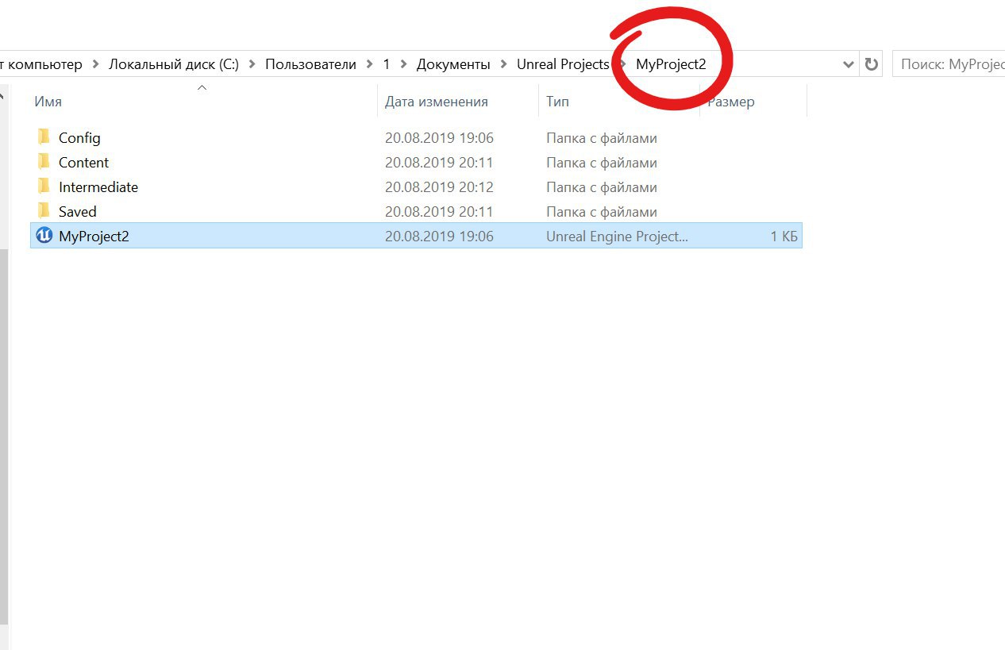Click Папка с файлами type of Saved row

(x=602, y=212)
